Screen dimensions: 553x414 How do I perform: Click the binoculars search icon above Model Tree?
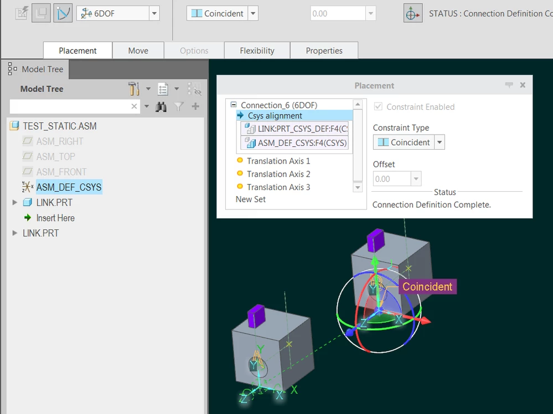pyautogui.click(x=161, y=106)
